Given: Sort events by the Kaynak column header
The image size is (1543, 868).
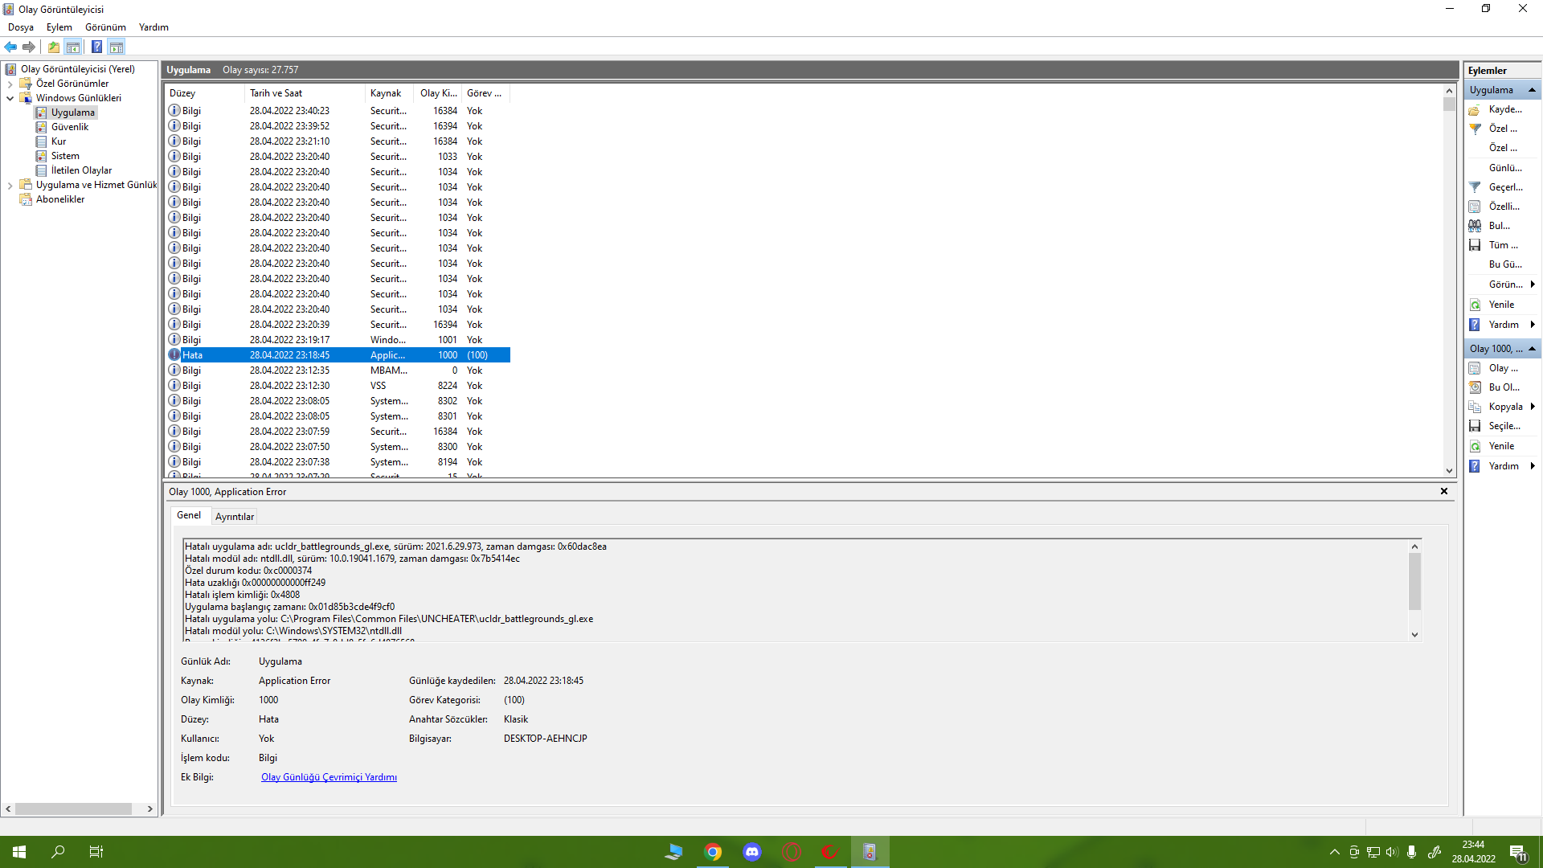Looking at the screenshot, I should [x=386, y=93].
